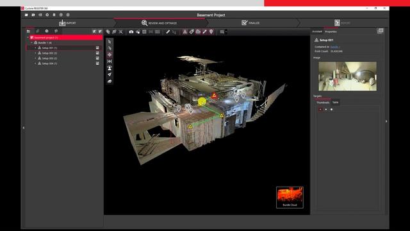This screenshot has width=410, height=231.
Task: Open the project explorer folder tab icon
Action: 28,31
